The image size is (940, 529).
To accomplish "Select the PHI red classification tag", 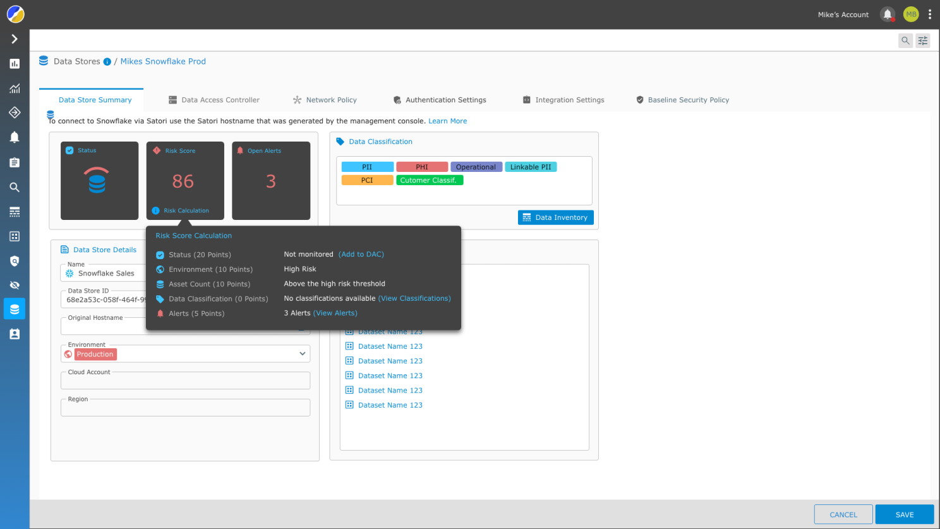I will 422,167.
